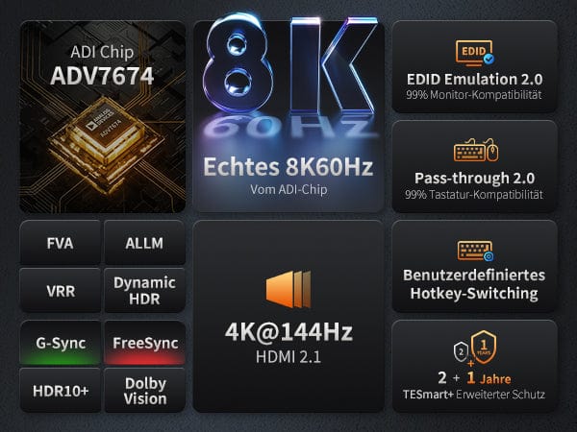Click the orange HDMI 2.1 logo icon
577x432 pixels.
[288, 289]
